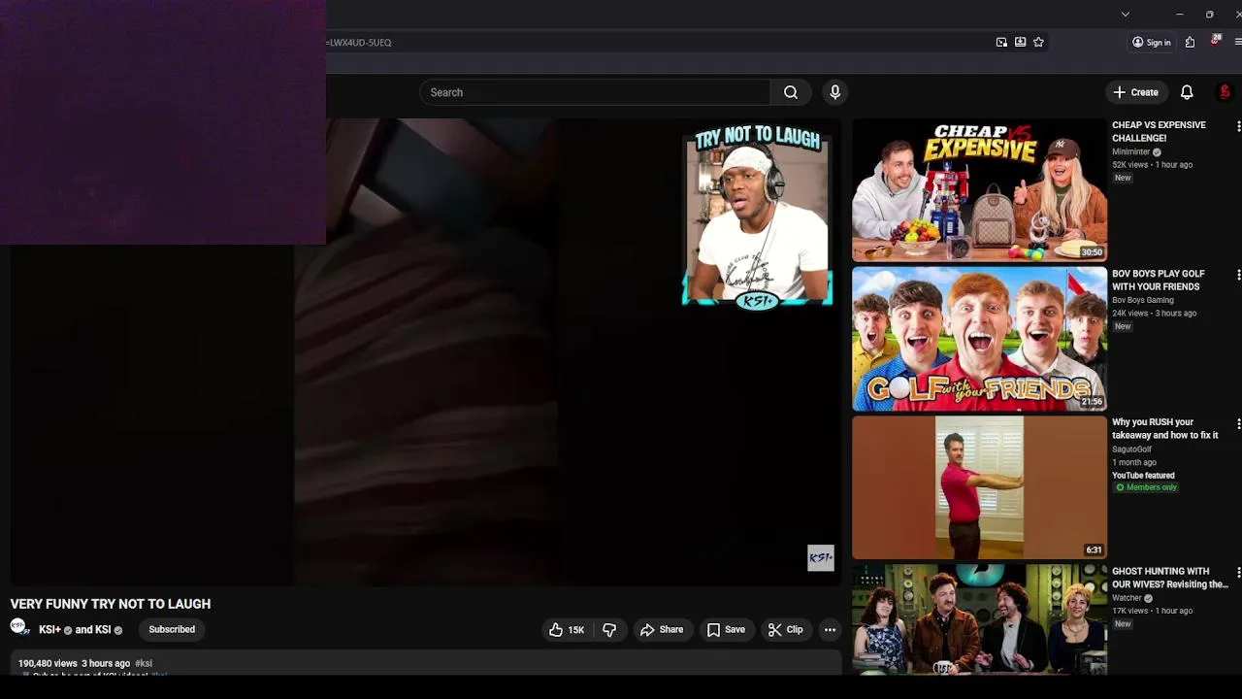Open more actions three-dot menu under video

(830, 630)
